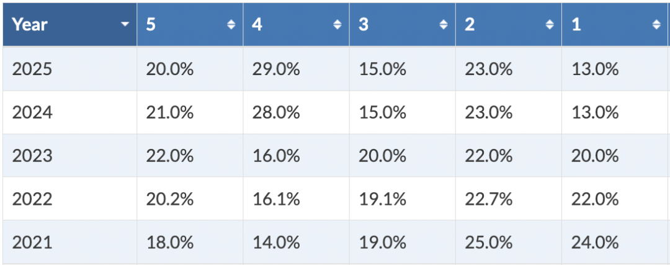The width and height of the screenshot is (670, 265).
Task: Click sort arrows in column 2 header
Action: [549, 25]
